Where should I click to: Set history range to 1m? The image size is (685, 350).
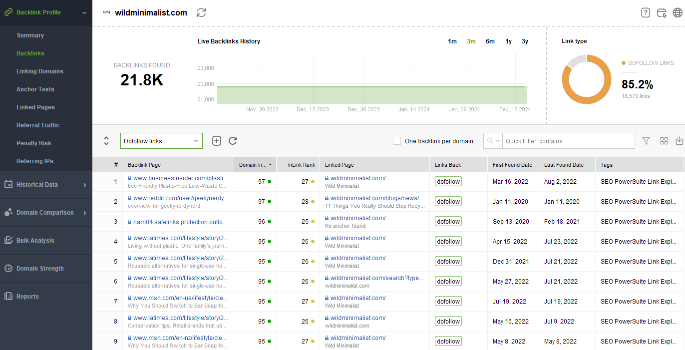(452, 41)
